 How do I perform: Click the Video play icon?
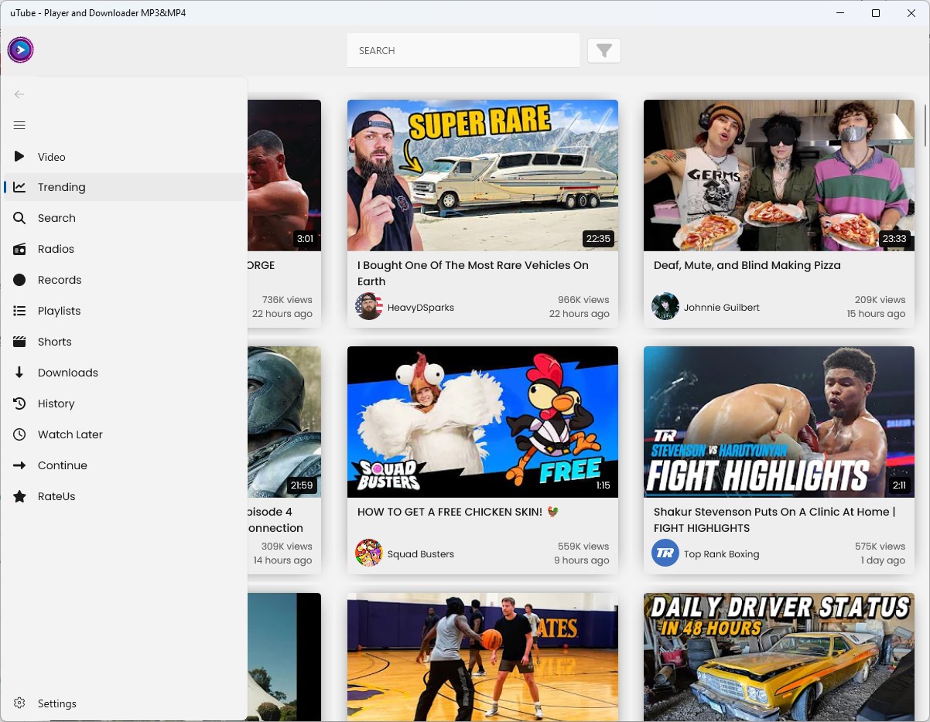pos(19,156)
